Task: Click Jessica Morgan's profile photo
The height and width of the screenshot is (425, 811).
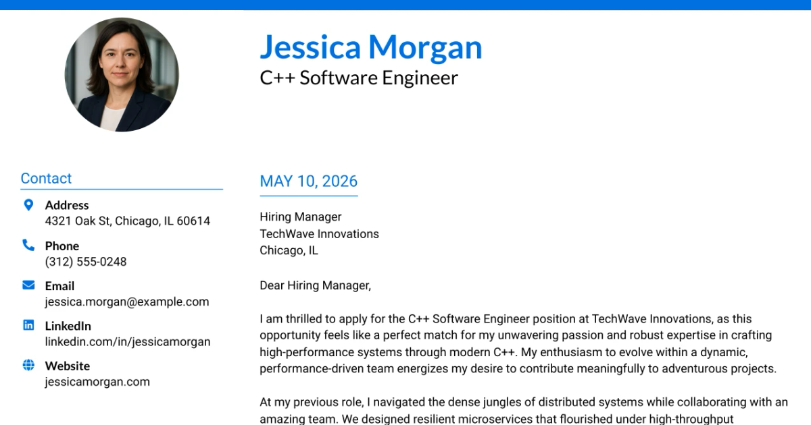Action: [122, 75]
